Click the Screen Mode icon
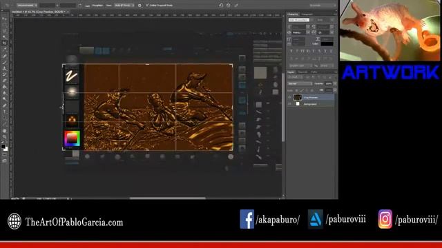This screenshot has width=442, height=248. (4, 161)
